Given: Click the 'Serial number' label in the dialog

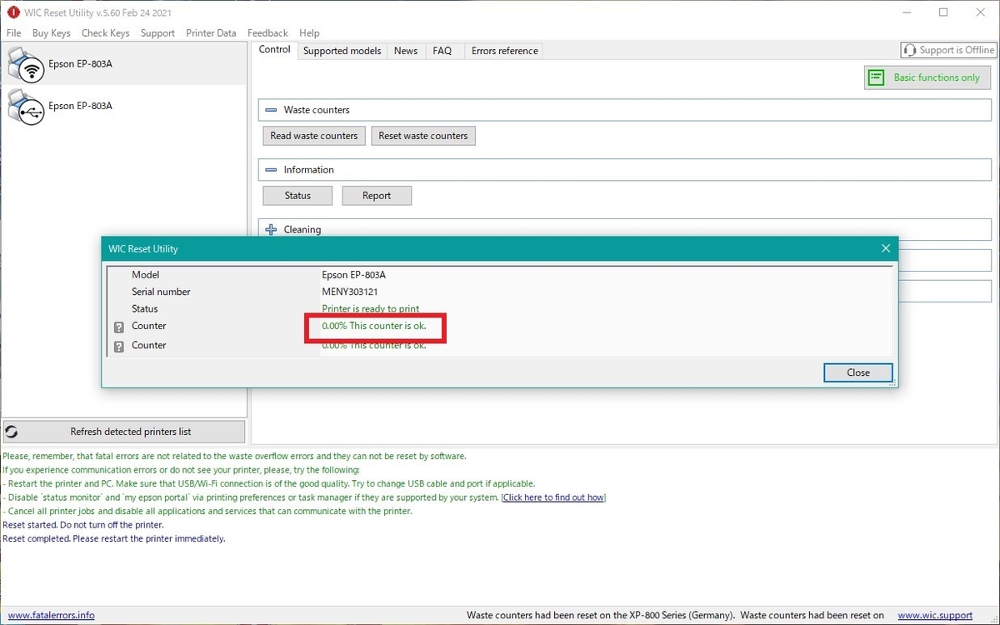Looking at the screenshot, I should point(161,292).
